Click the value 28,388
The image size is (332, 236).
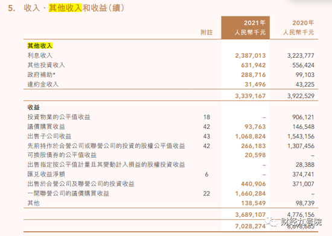305,164
